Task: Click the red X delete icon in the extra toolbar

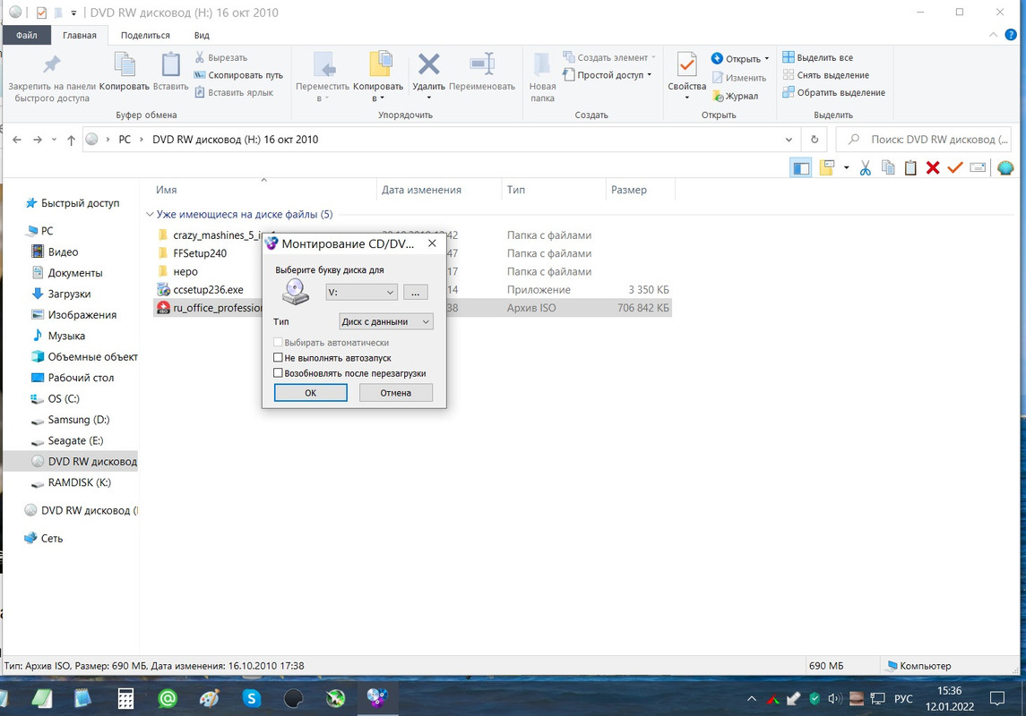Action: coord(933,168)
